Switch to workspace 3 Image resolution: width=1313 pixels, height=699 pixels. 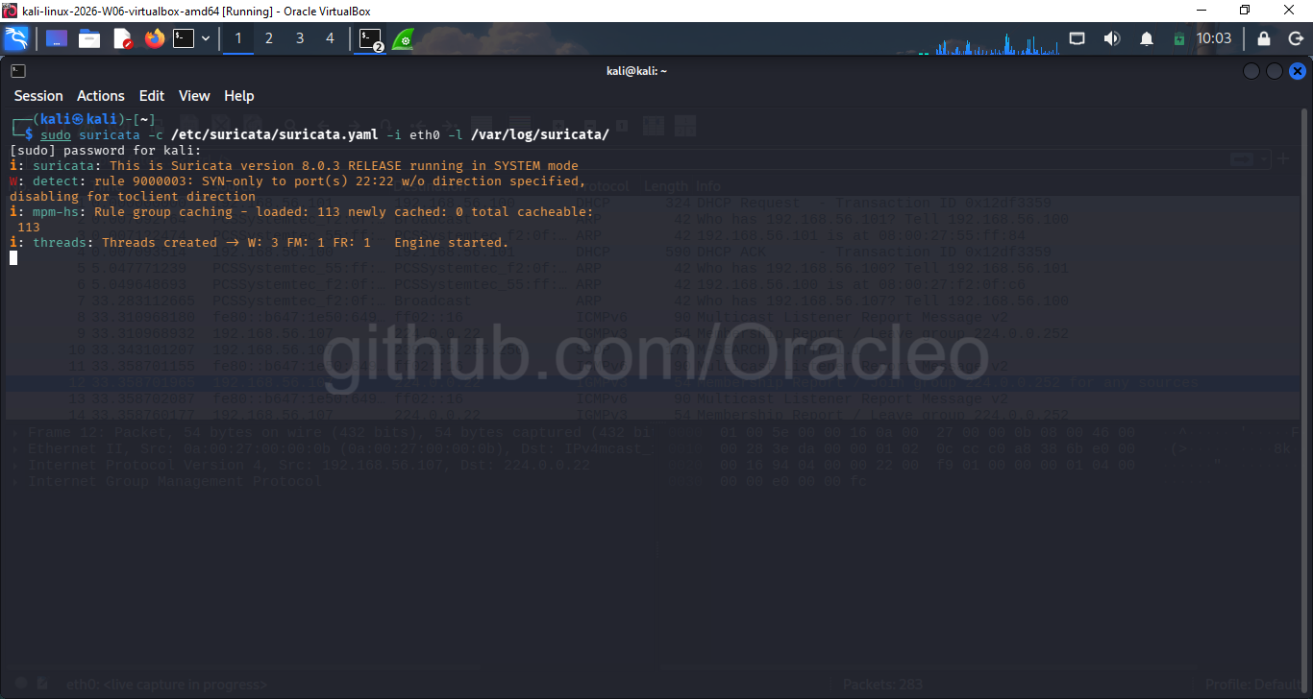[300, 38]
